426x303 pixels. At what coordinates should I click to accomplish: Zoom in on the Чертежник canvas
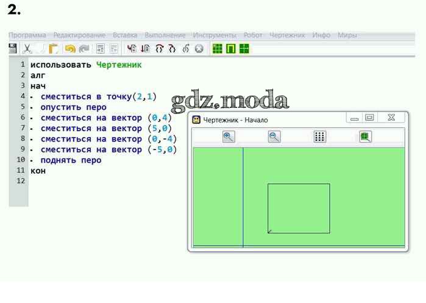coord(229,137)
